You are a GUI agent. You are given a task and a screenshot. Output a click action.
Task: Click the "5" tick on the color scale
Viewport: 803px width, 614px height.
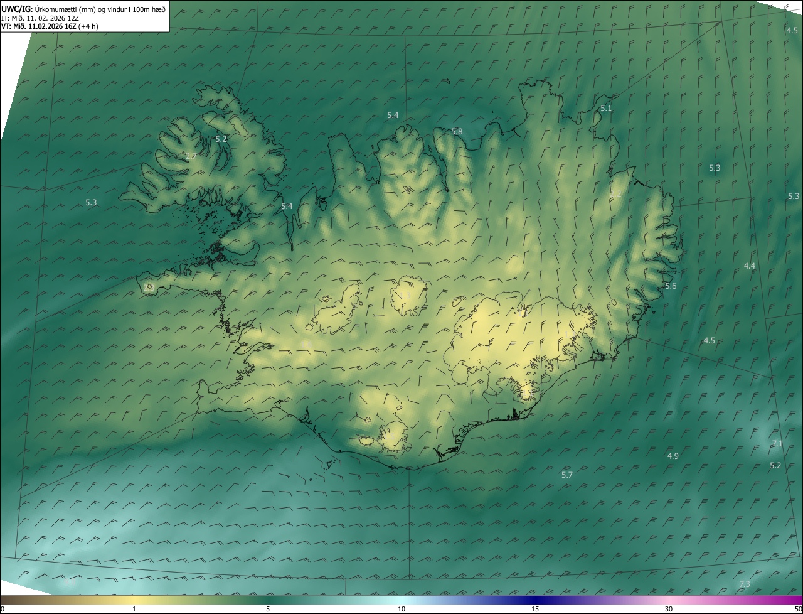(268, 609)
